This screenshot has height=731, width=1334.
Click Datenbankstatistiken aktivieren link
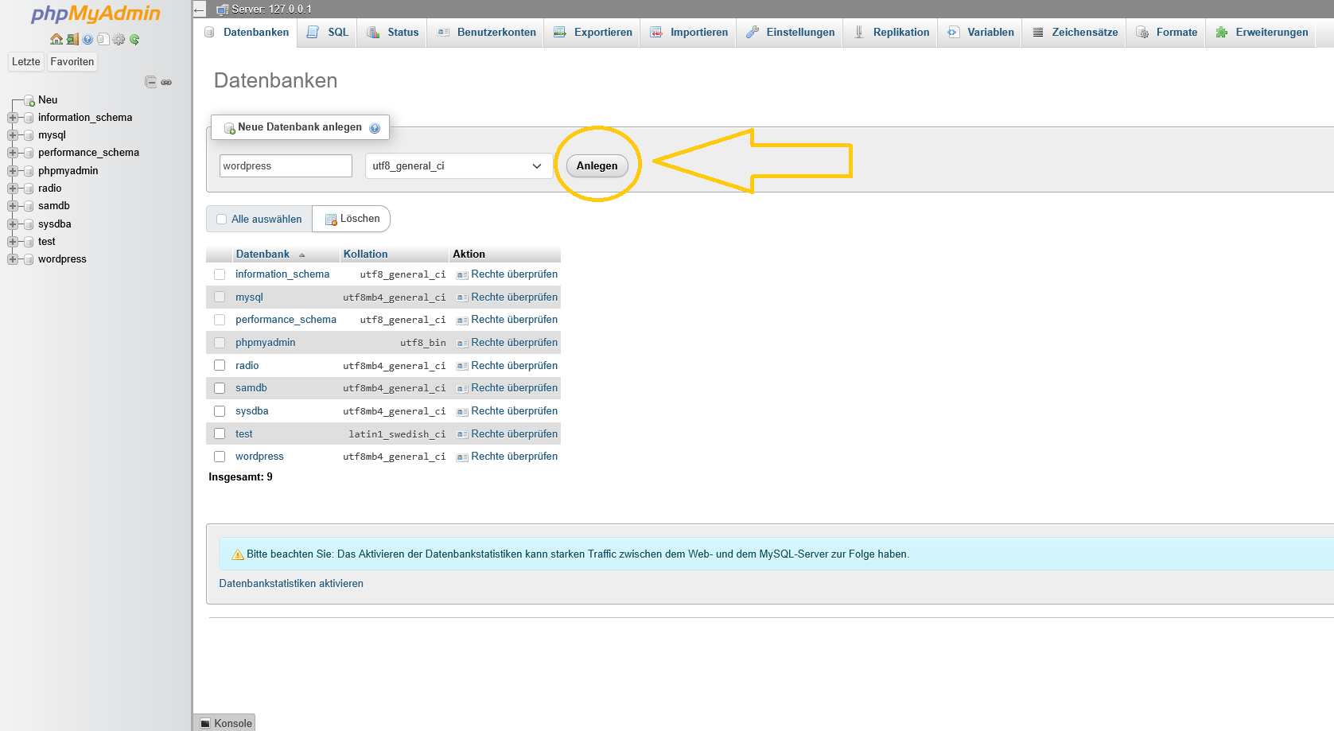291,583
